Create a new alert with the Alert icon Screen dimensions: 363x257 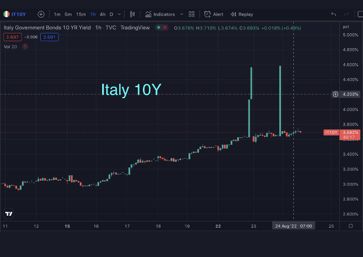coord(214,14)
